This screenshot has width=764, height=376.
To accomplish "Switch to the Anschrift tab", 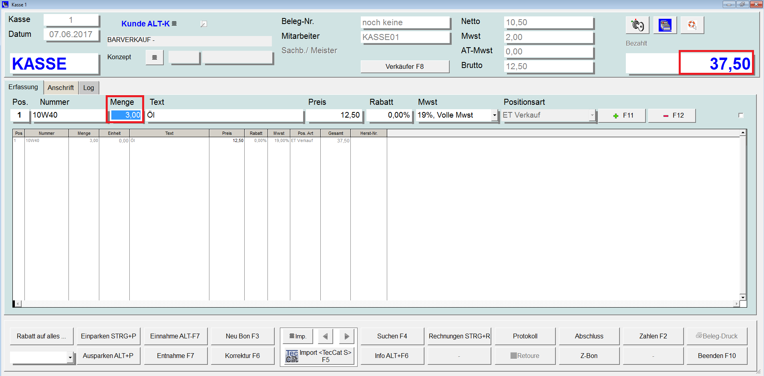I will 60,88.
